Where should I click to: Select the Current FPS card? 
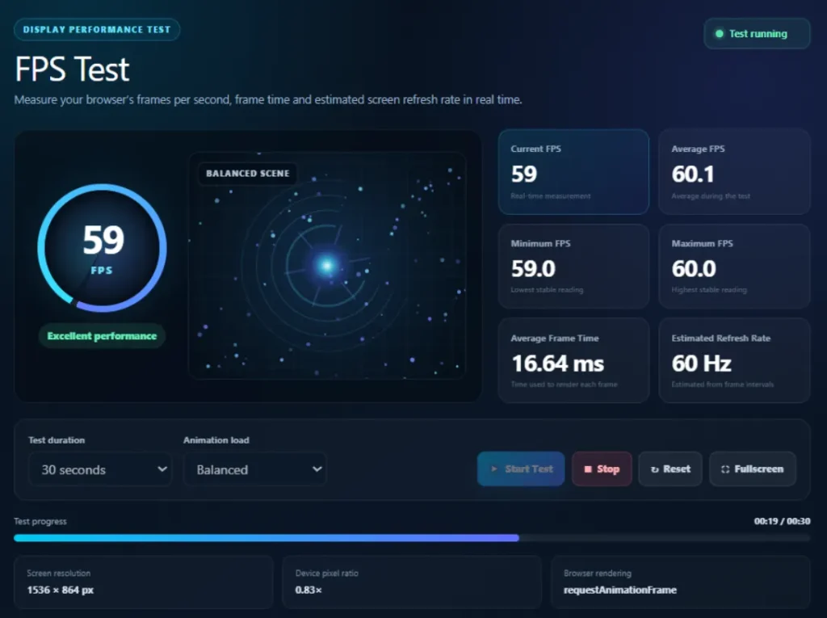tap(574, 171)
